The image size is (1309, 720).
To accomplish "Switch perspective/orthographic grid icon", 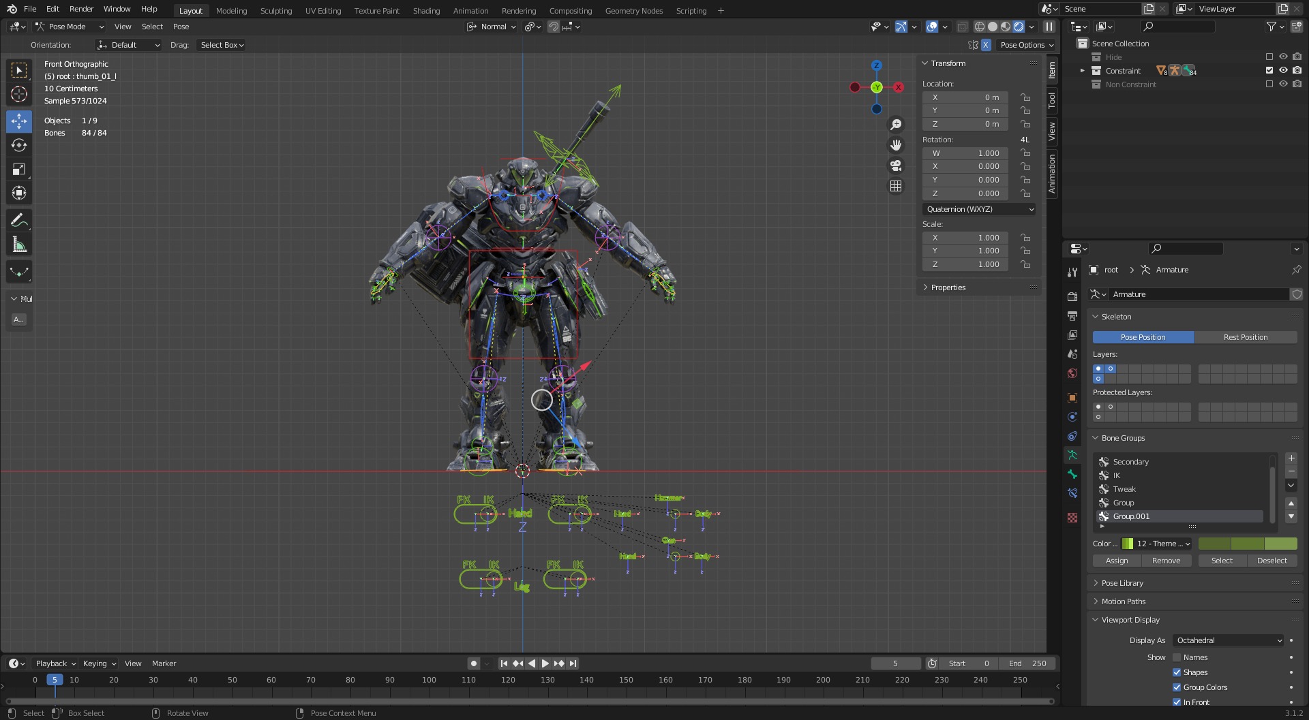I will click(x=896, y=186).
